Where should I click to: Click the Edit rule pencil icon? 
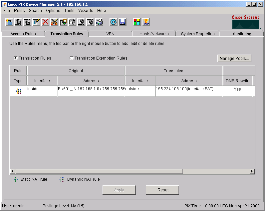point(36,22)
